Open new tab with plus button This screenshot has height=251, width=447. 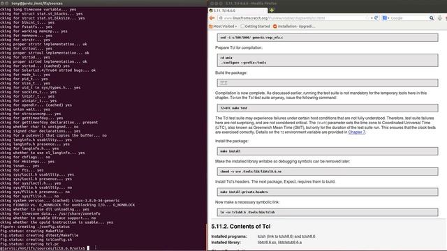(272, 10)
